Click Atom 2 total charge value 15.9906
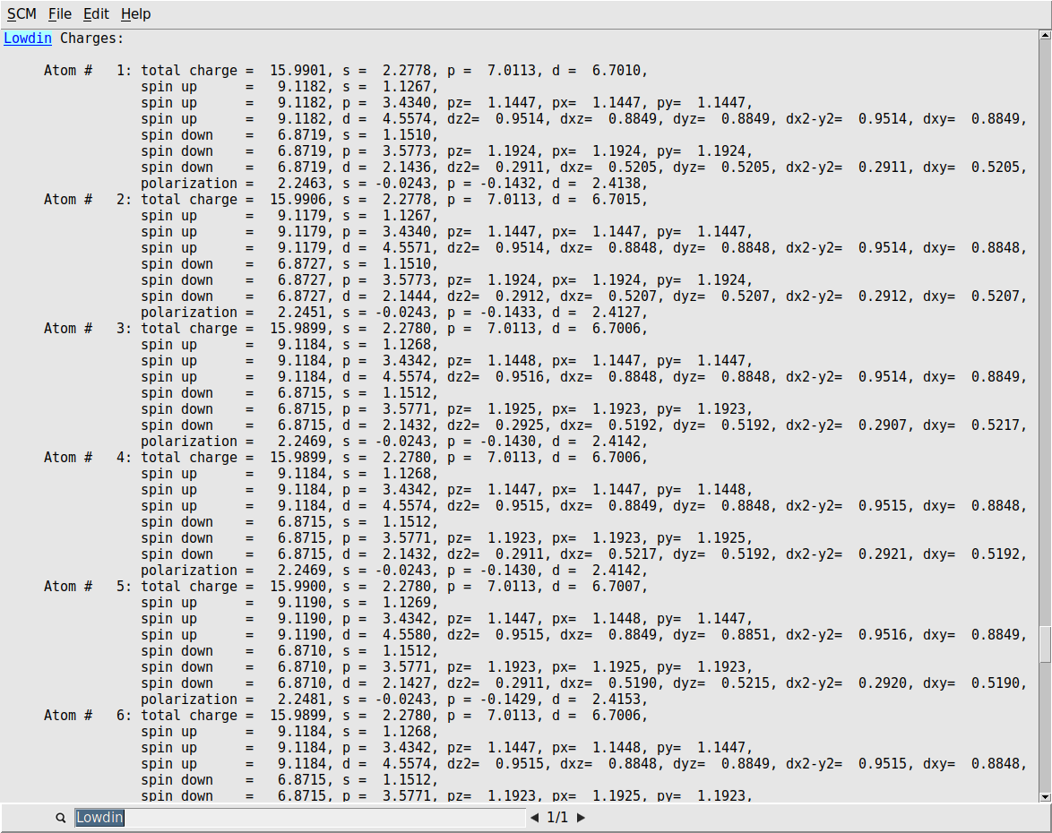This screenshot has width=1052, height=833. 297,199
